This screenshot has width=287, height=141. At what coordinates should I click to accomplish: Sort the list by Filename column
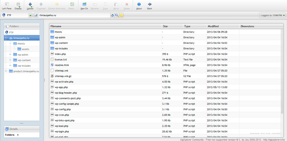[106, 26]
